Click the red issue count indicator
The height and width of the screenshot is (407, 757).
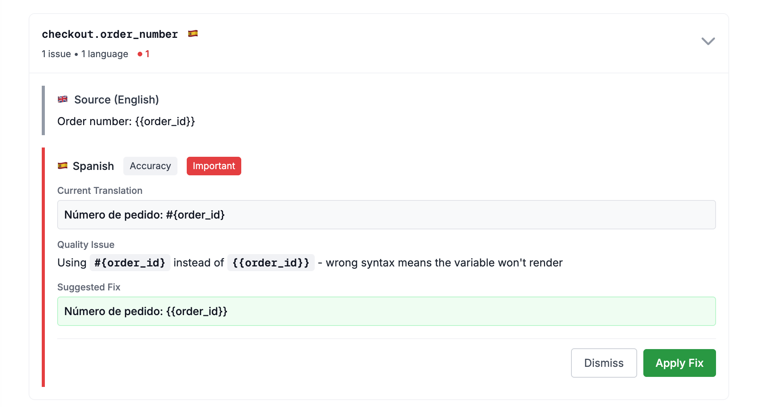(x=143, y=54)
